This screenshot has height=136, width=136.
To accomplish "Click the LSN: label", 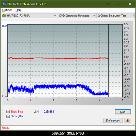I will [x=37, y=112].
